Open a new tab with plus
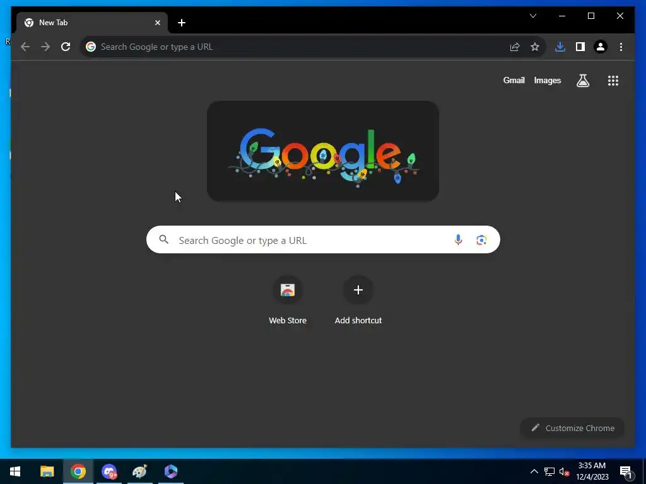This screenshot has height=484, width=646. [x=182, y=23]
